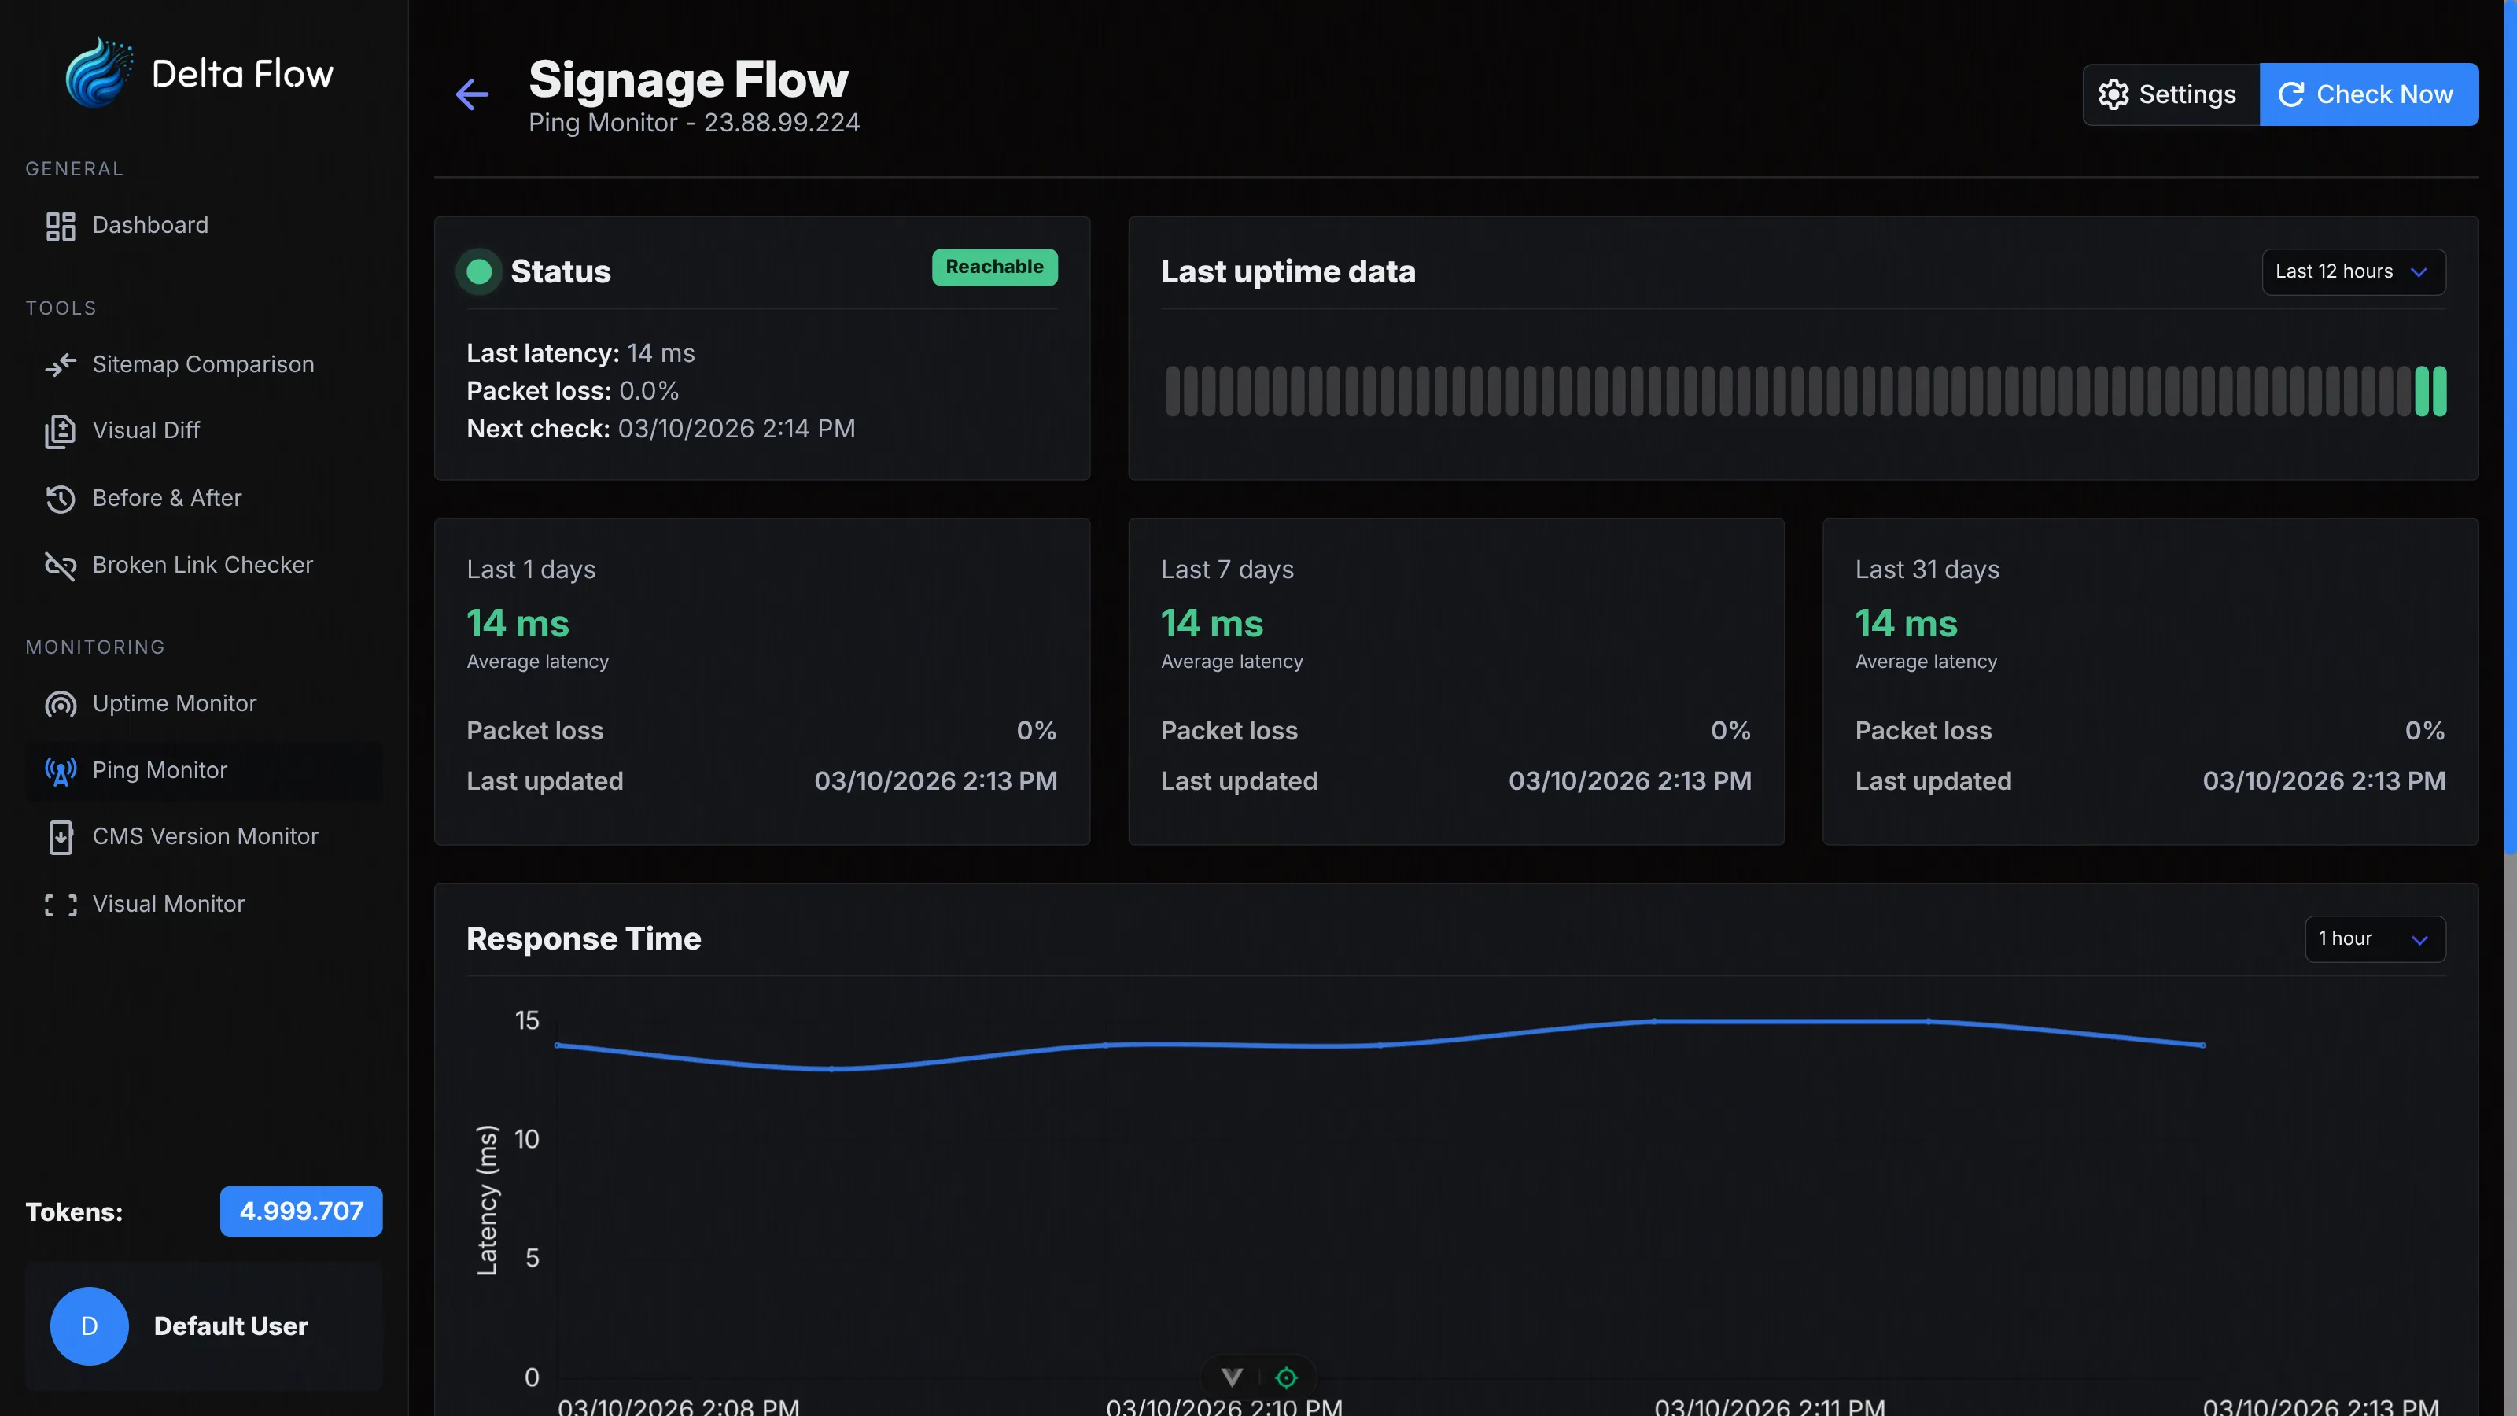This screenshot has width=2517, height=1416.
Task: Open the Dashboard icon in sidebar
Action: (x=61, y=226)
